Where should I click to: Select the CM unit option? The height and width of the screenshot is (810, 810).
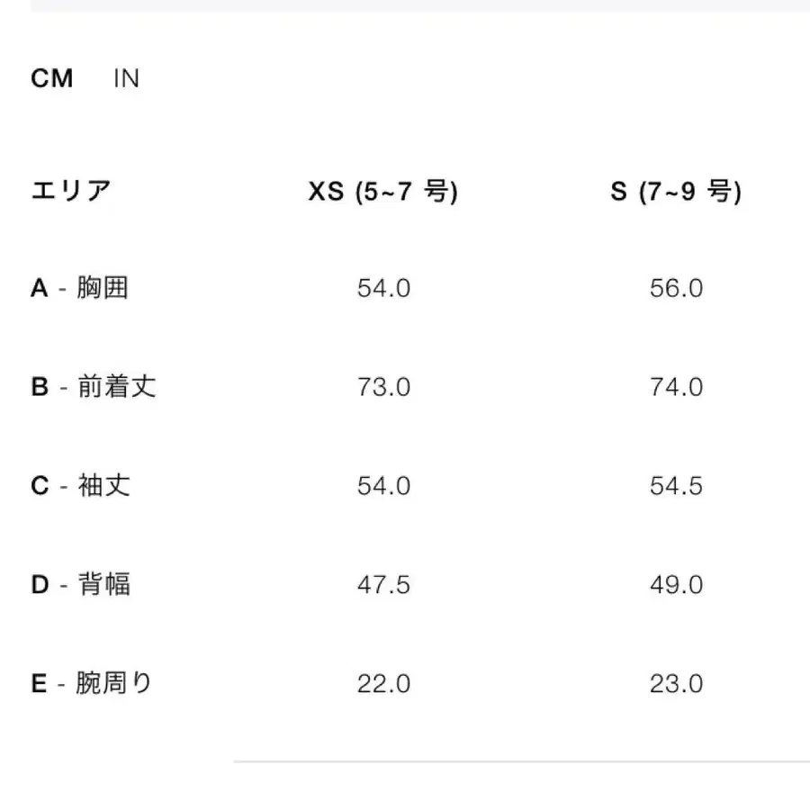pyautogui.click(x=54, y=79)
